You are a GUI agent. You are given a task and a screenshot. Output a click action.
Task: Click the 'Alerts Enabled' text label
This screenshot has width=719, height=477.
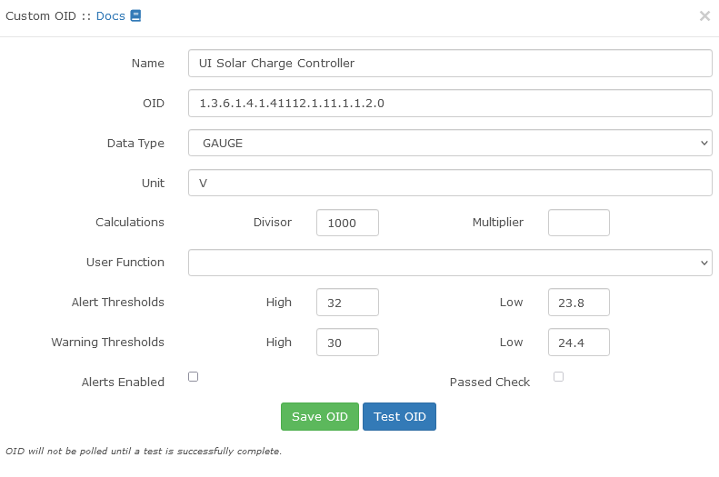point(123,383)
